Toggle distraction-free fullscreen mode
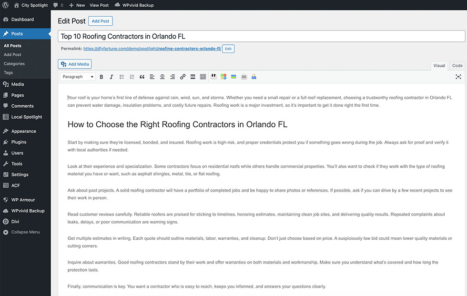467x296 pixels. click(x=458, y=77)
